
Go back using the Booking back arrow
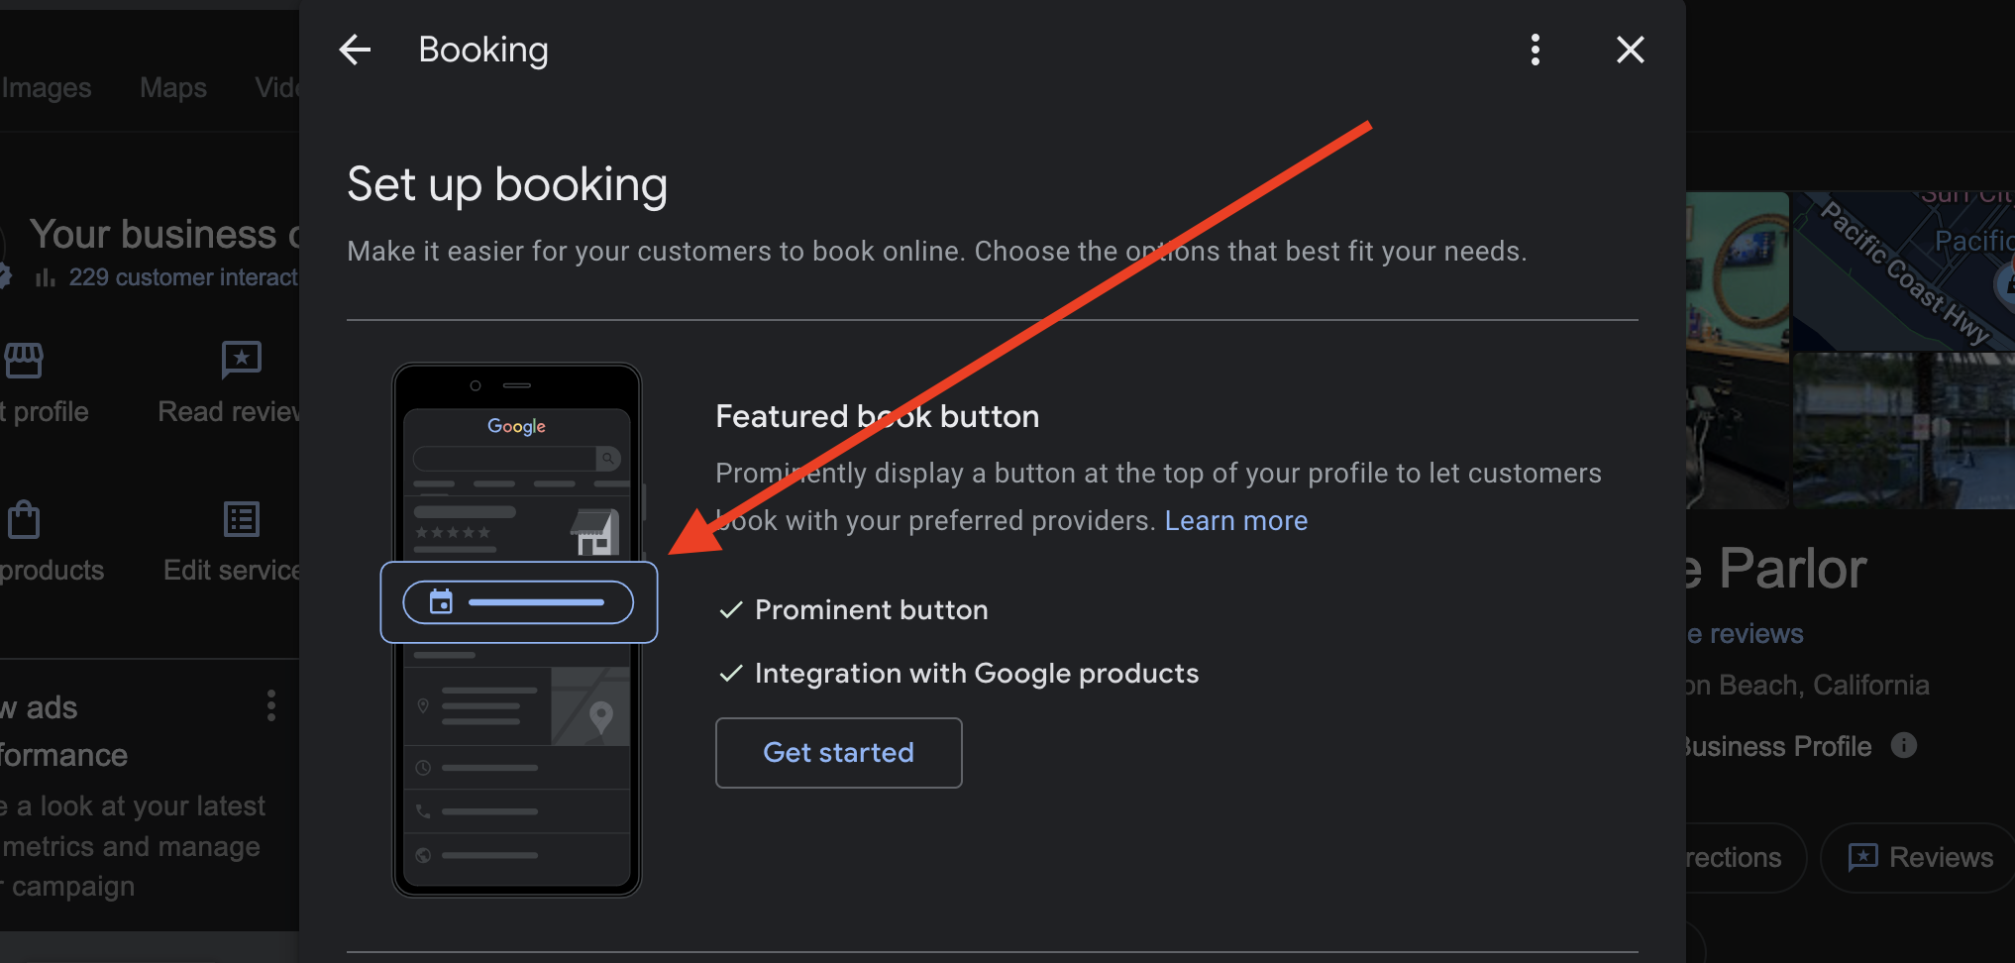[355, 50]
